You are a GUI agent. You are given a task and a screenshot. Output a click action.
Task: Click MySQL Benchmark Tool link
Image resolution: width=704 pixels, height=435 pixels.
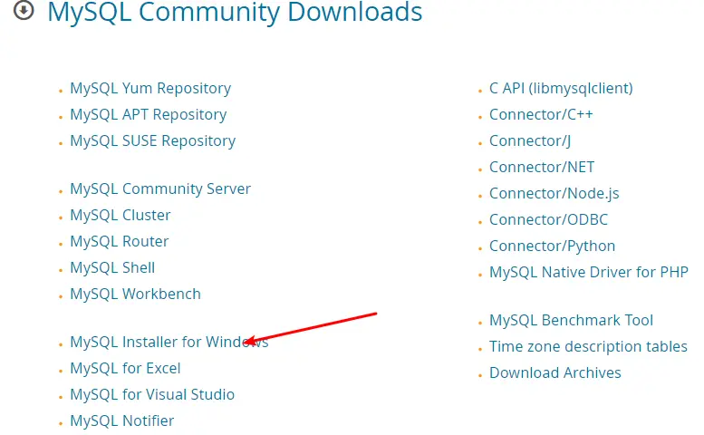[x=571, y=320]
